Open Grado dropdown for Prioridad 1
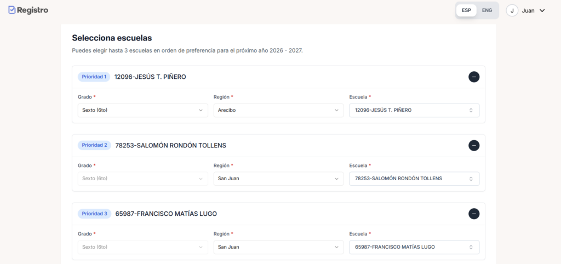Screen dimensions: 561x264 pos(142,110)
